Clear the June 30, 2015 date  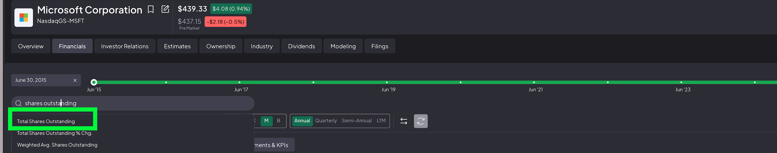click(x=75, y=80)
